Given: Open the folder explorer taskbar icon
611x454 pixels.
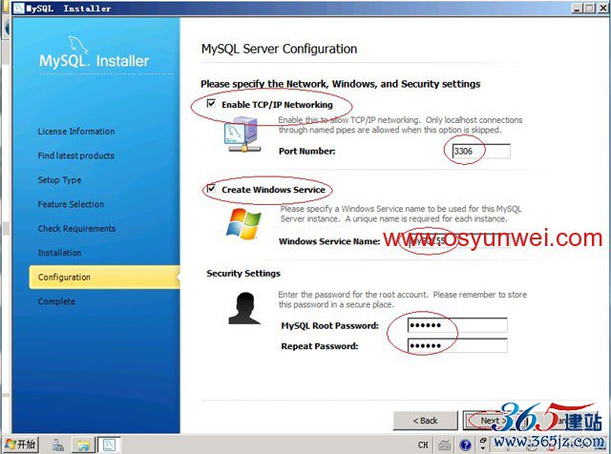Looking at the screenshot, I should tap(83, 444).
